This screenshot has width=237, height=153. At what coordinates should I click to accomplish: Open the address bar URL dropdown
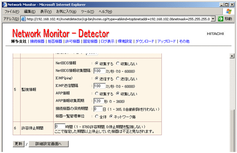pyautogui.click(x=213, y=19)
